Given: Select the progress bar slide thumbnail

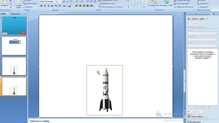Looking at the screenshot, I should pyautogui.click(x=14, y=46).
